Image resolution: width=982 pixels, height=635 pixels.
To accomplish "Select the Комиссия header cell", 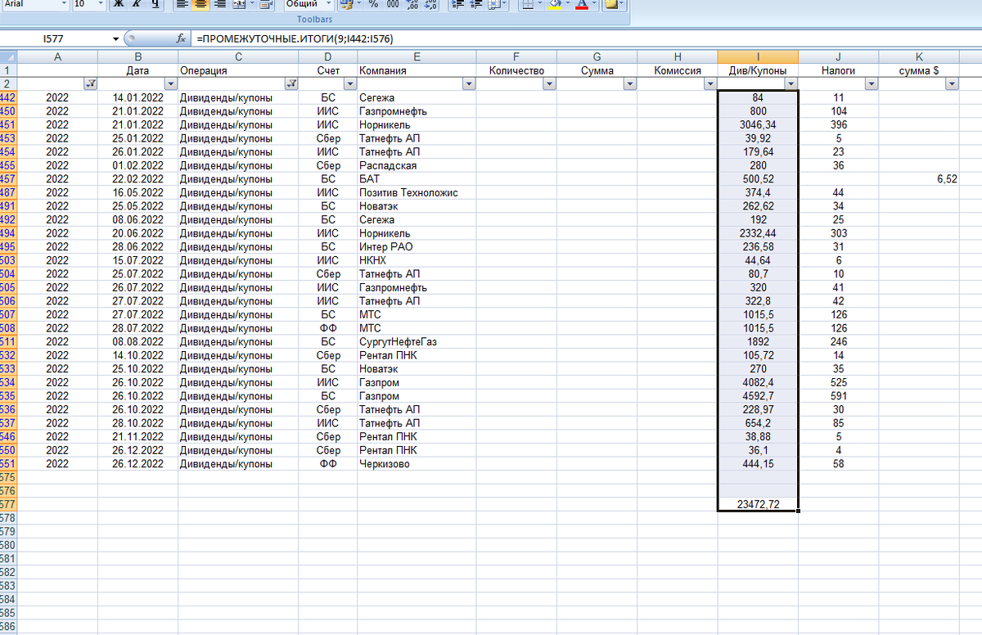I will pyautogui.click(x=678, y=70).
